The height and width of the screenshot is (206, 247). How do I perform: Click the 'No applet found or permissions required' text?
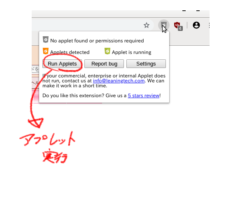(x=97, y=41)
